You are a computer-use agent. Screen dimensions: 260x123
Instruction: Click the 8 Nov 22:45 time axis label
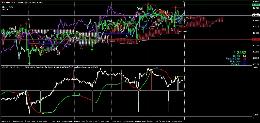pyautogui.click(x=42, y=121)
